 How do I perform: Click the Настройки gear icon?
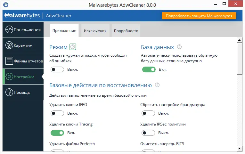pyautogui.click(x=9, y=77)
